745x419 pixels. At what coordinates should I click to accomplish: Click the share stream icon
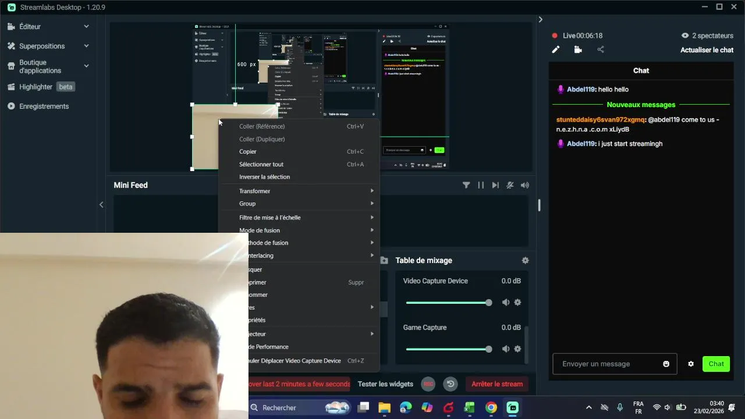tap(601, 50)
